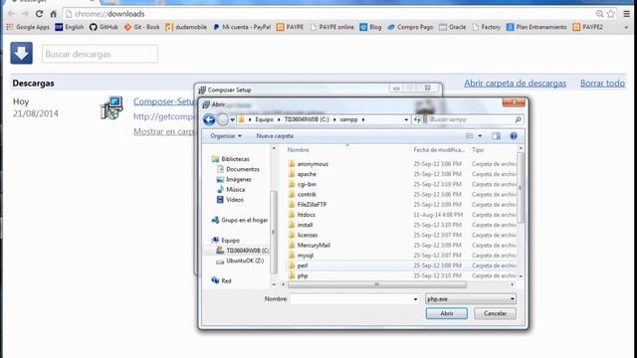Image resolution: width=637 pixels, height=358 pixels.
Task: Open Blog bookmark
Action: click(370, 27)
